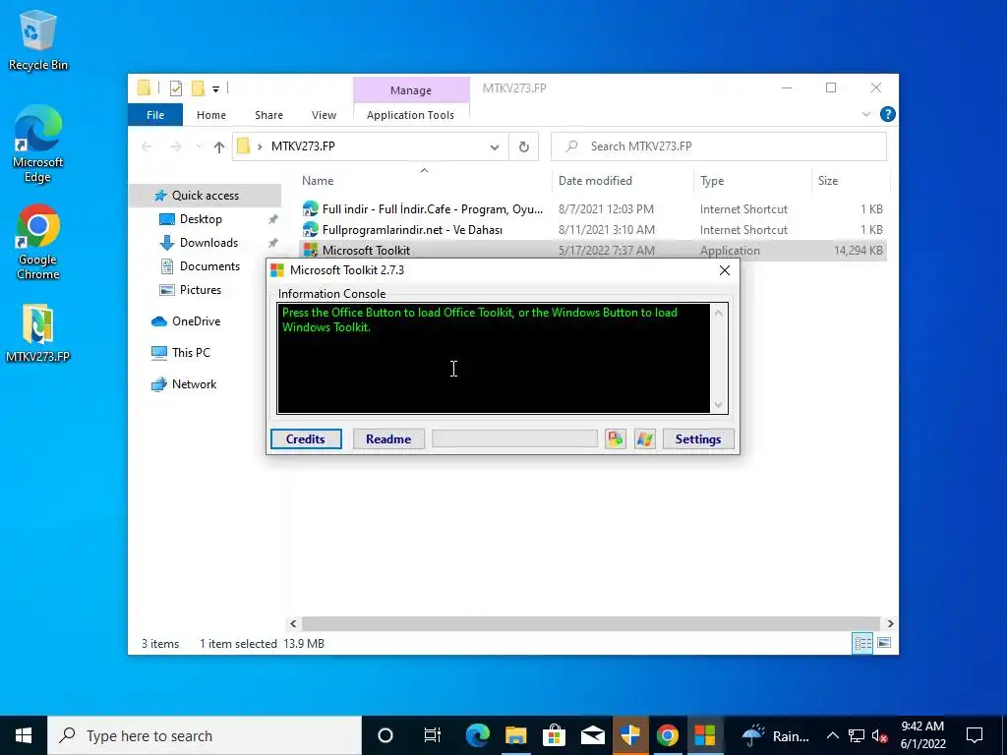Switch to Details view in the status bar
Viewport: 1007px width, 755px height.
pyautogui.click(x=862, y=643)
